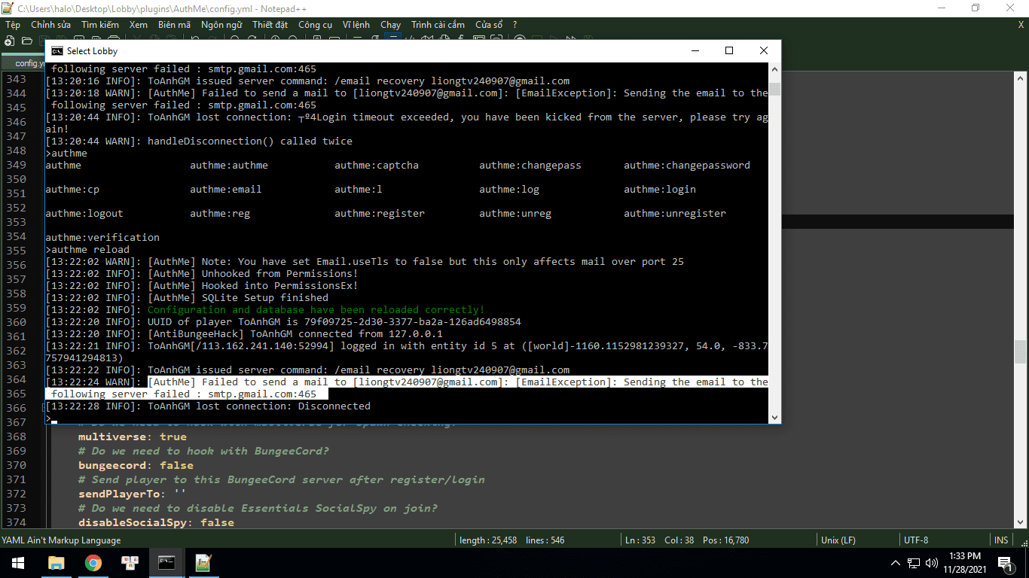1029x578 pixels.
Task: Open the Tìm kiếm menu
Action: pos(100,25)
